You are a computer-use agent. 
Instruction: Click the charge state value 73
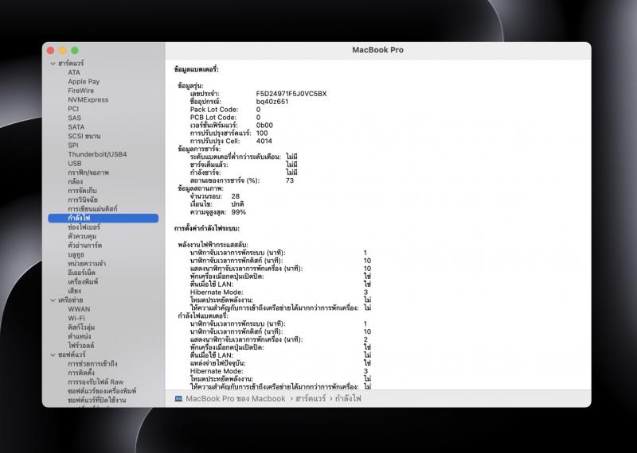(x=290, y=180)
